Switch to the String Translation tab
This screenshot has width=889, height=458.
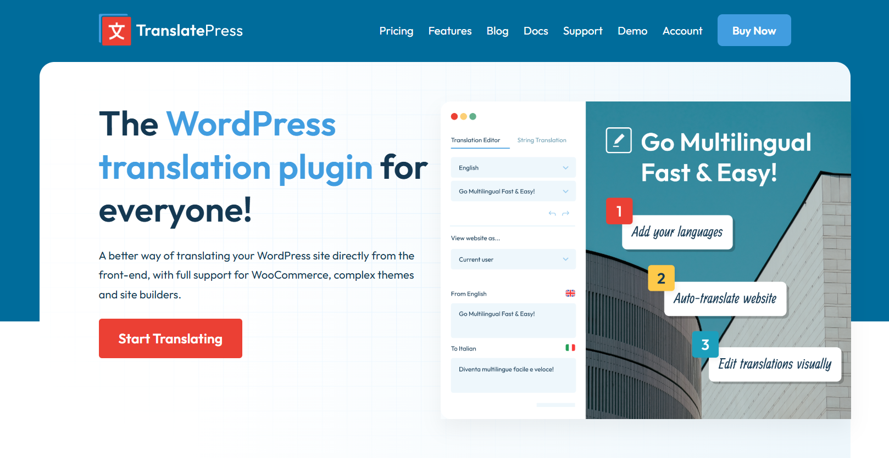coord(542,140)
